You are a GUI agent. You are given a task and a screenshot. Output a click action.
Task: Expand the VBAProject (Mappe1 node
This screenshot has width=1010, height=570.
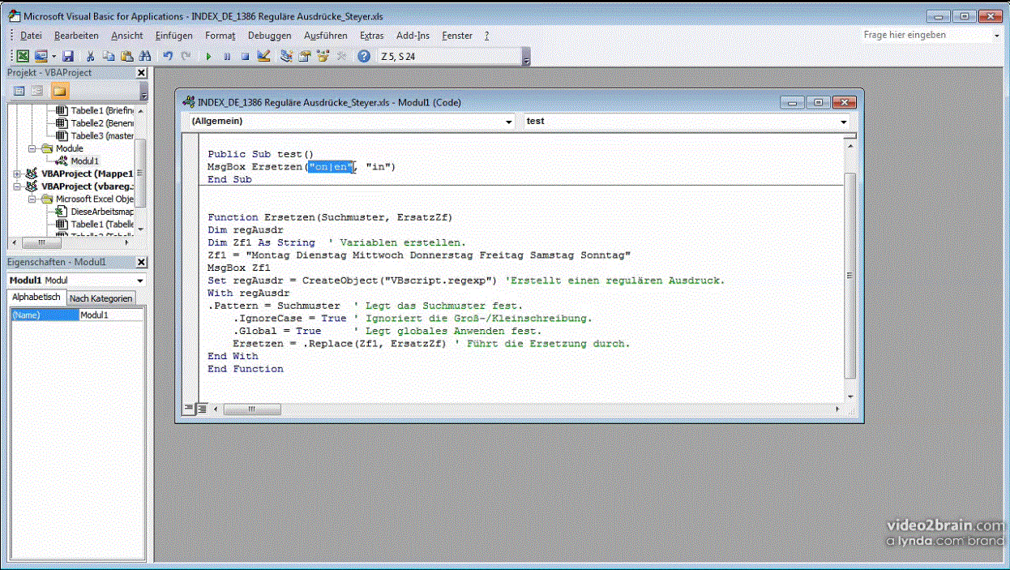(17, 174)
